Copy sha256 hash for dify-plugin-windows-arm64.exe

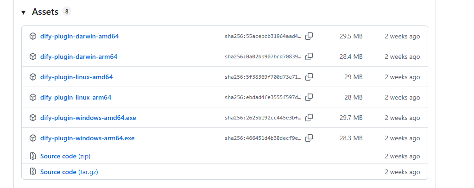tap(309, 138)
